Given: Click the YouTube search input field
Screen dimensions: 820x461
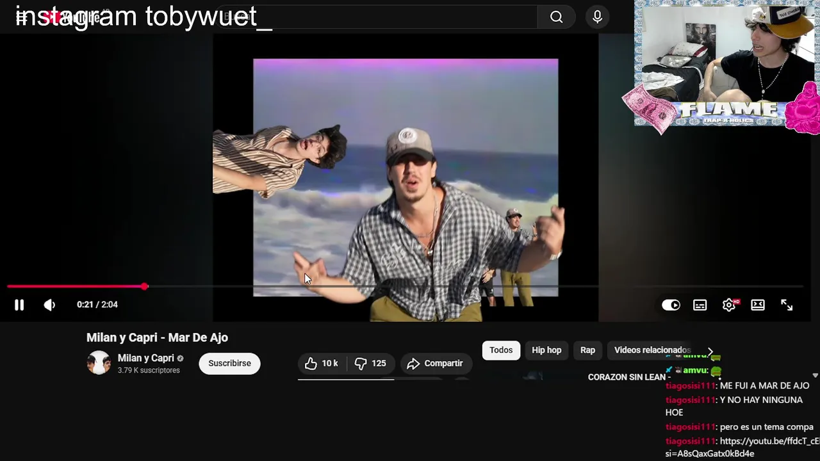Looking at the screenshot, I should point(378,17).
